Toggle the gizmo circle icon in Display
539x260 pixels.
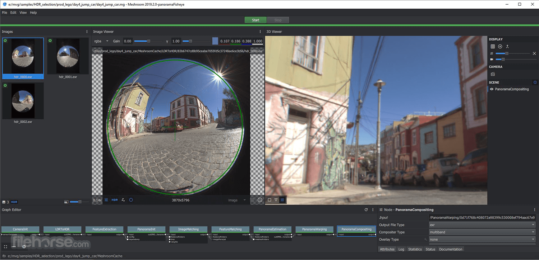(x=500, y=47)
